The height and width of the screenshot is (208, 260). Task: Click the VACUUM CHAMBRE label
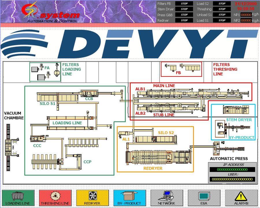point(14,116)
